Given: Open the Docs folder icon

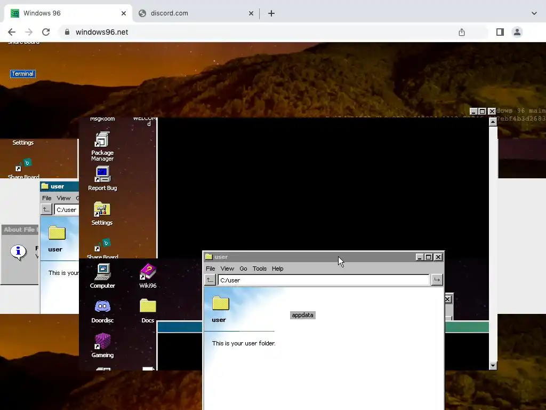Looking at the screenshot, I should 148,311.
